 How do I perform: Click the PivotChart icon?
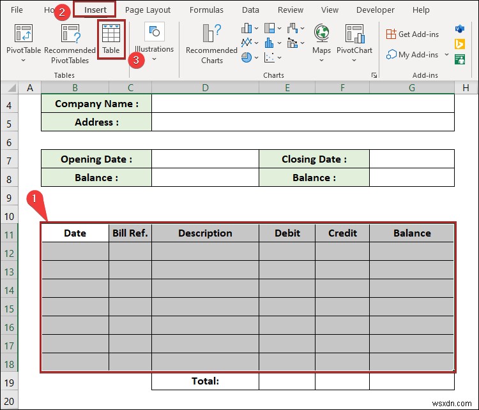point(354,34)
